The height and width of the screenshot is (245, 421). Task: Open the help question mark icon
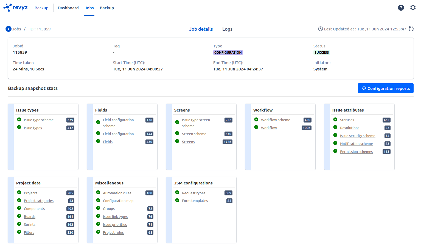[x=401, y=8]
